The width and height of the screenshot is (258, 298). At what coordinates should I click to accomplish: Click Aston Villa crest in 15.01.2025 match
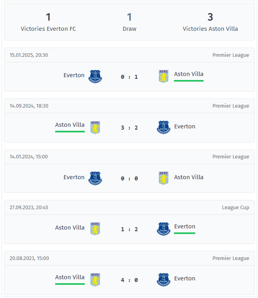pos(164,76)
